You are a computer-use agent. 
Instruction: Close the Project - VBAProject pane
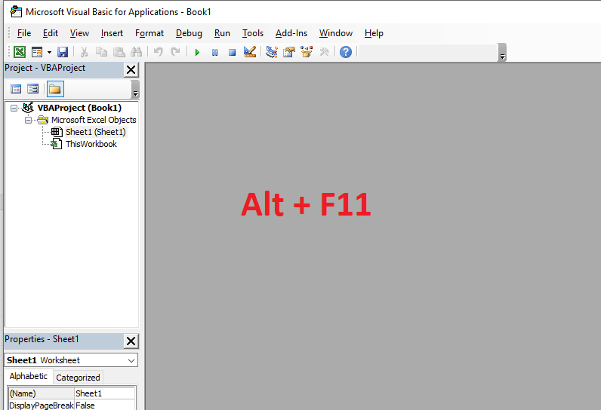[x=131, y=70]
